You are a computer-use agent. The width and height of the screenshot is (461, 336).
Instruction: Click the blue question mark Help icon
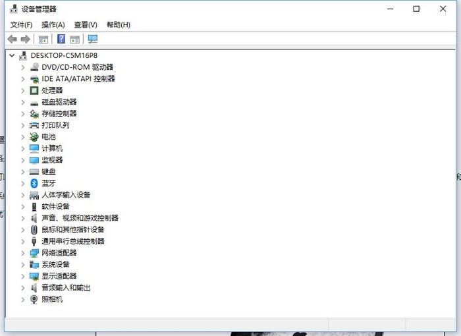coord(61,40)
